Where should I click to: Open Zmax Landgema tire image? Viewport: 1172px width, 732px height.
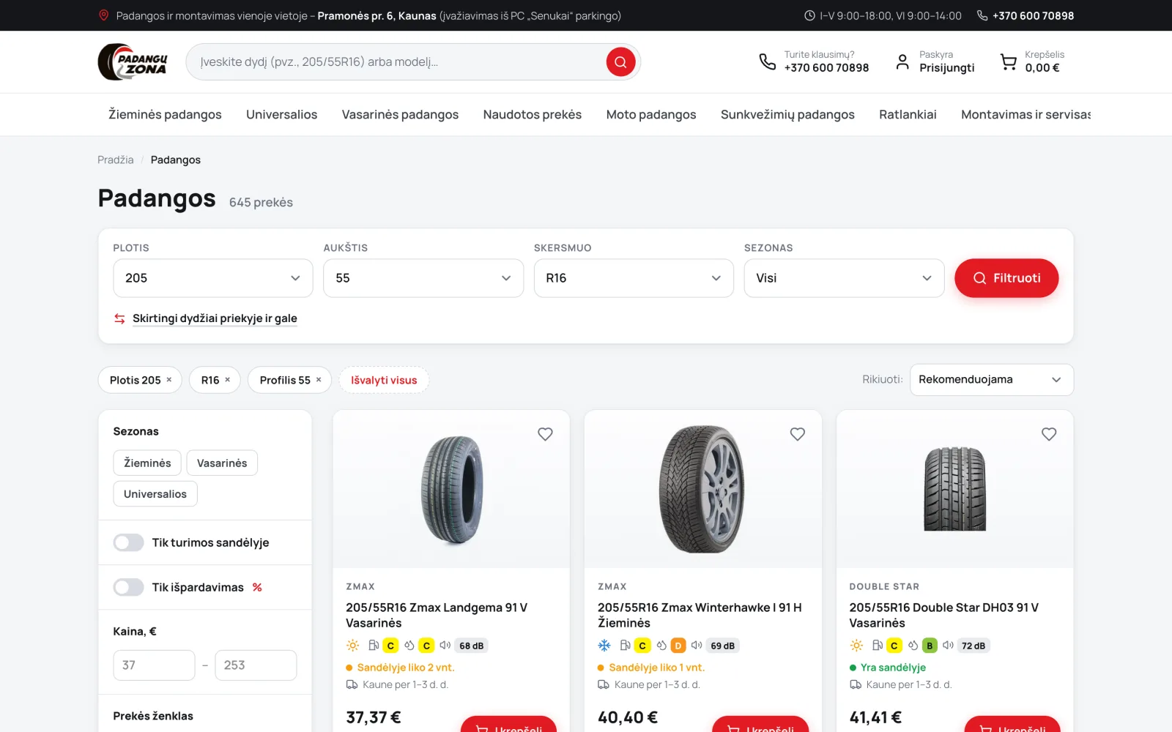tap(451, 489)
